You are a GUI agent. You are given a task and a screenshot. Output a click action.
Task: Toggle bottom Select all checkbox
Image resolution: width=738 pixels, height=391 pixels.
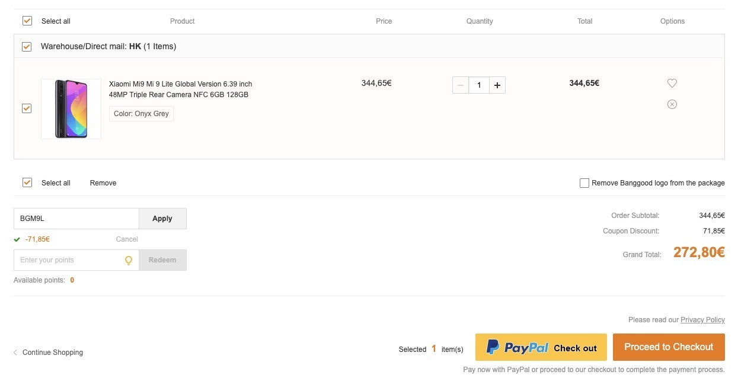tap(27, 182)
